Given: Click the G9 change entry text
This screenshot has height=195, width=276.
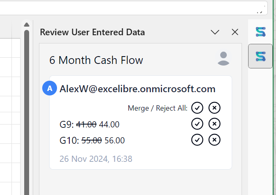Looking at the screenshot, I should 89,124.
